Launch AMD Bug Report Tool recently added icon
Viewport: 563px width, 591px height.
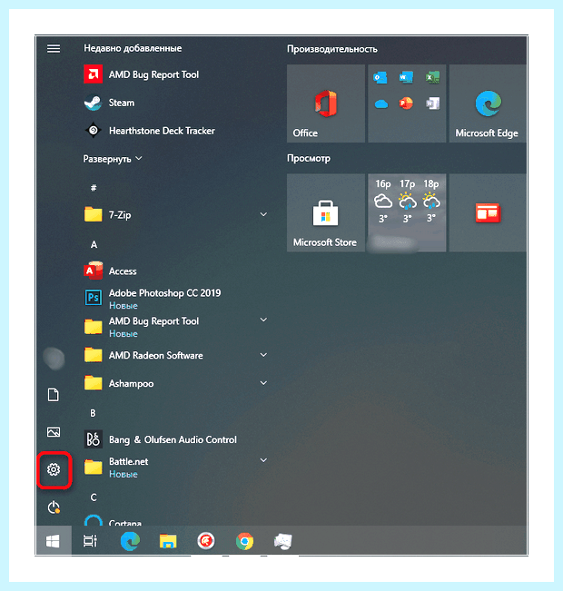[x=93, y=74]
